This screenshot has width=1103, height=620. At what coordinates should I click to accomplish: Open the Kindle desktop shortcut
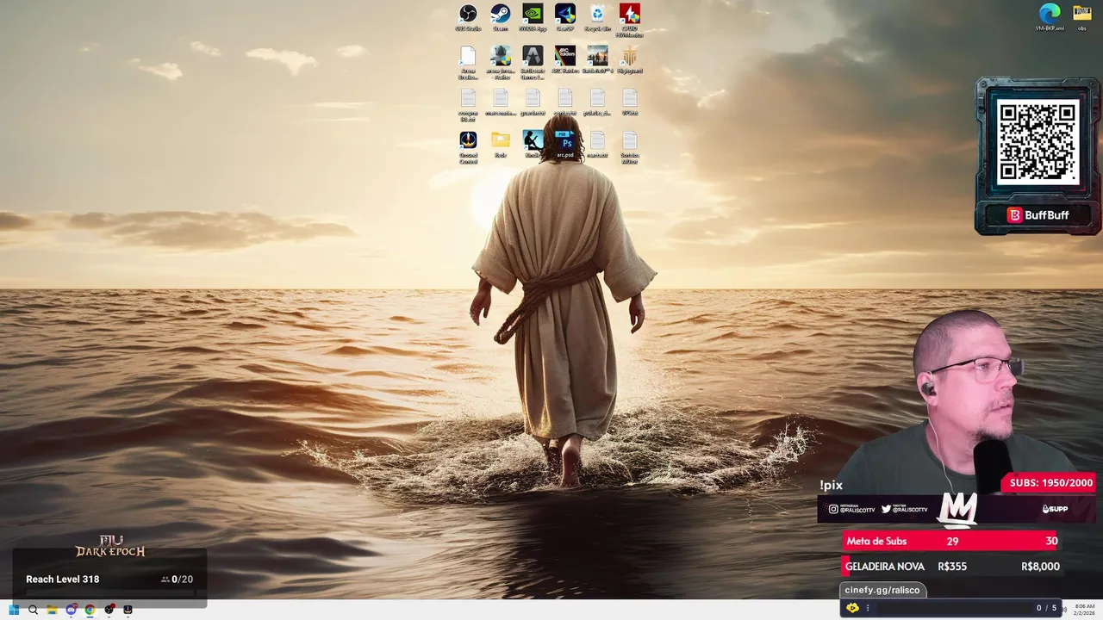533,143
